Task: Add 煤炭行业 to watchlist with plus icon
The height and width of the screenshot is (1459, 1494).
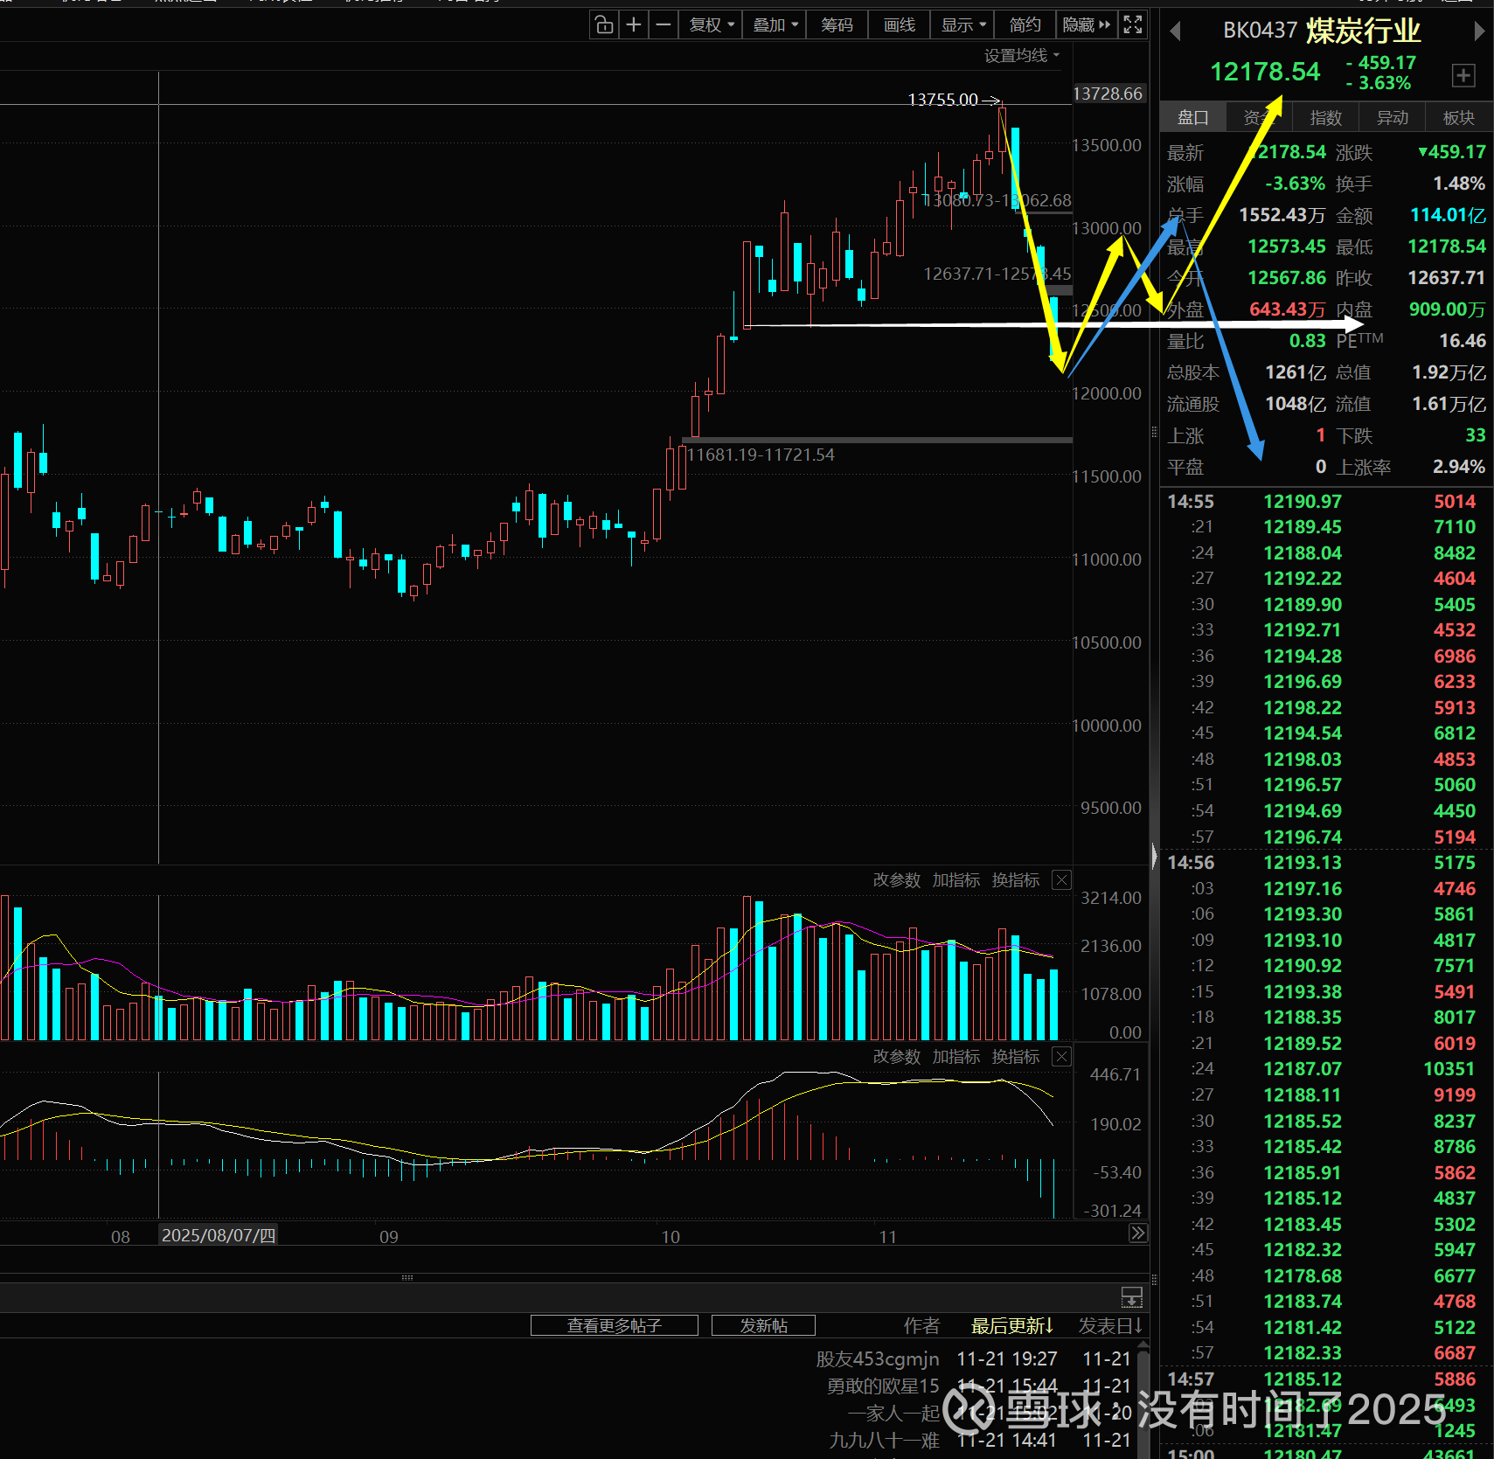Action: 1463,75
